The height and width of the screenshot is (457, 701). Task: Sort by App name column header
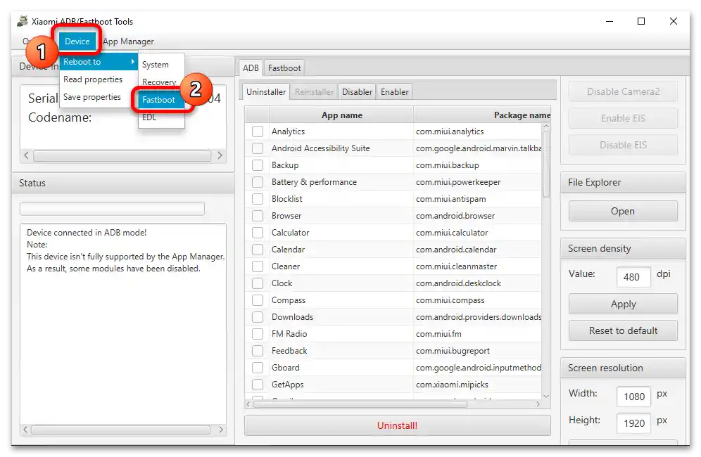coord(341,115)
